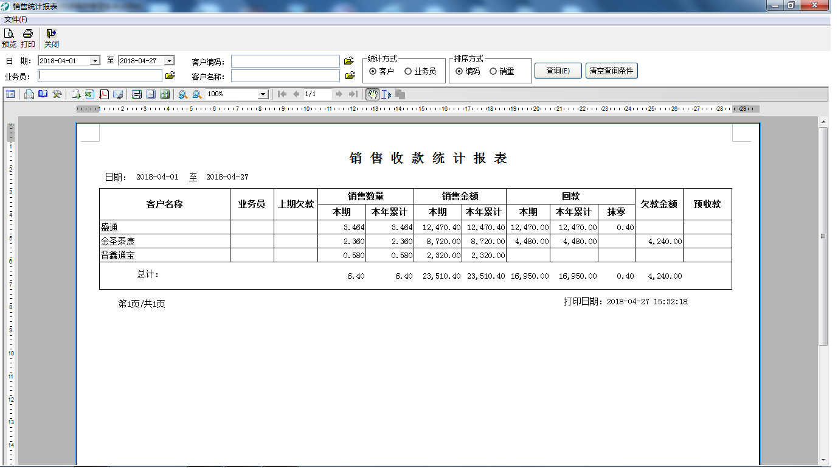Open the end date 2018-04-27 dropdown
838x468 pixels.
[170, 61]
